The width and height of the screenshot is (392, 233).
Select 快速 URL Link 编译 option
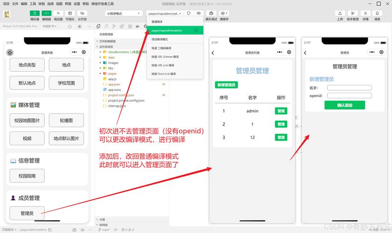tap(175, 65)
